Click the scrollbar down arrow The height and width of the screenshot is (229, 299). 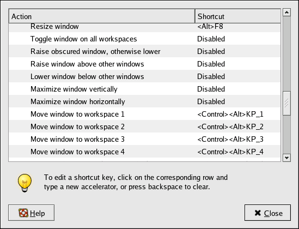click(x=286, y=158)
